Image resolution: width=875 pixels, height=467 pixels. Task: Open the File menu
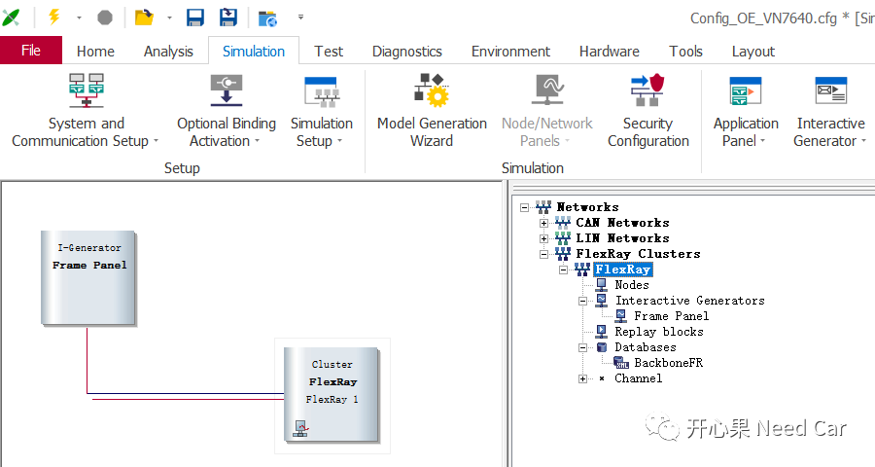click(31, 51)
